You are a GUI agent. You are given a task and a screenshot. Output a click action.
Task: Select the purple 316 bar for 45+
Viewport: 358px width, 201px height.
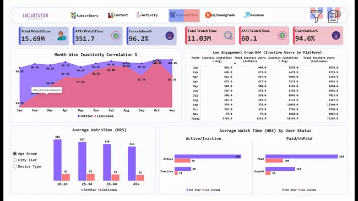point(132,164)
